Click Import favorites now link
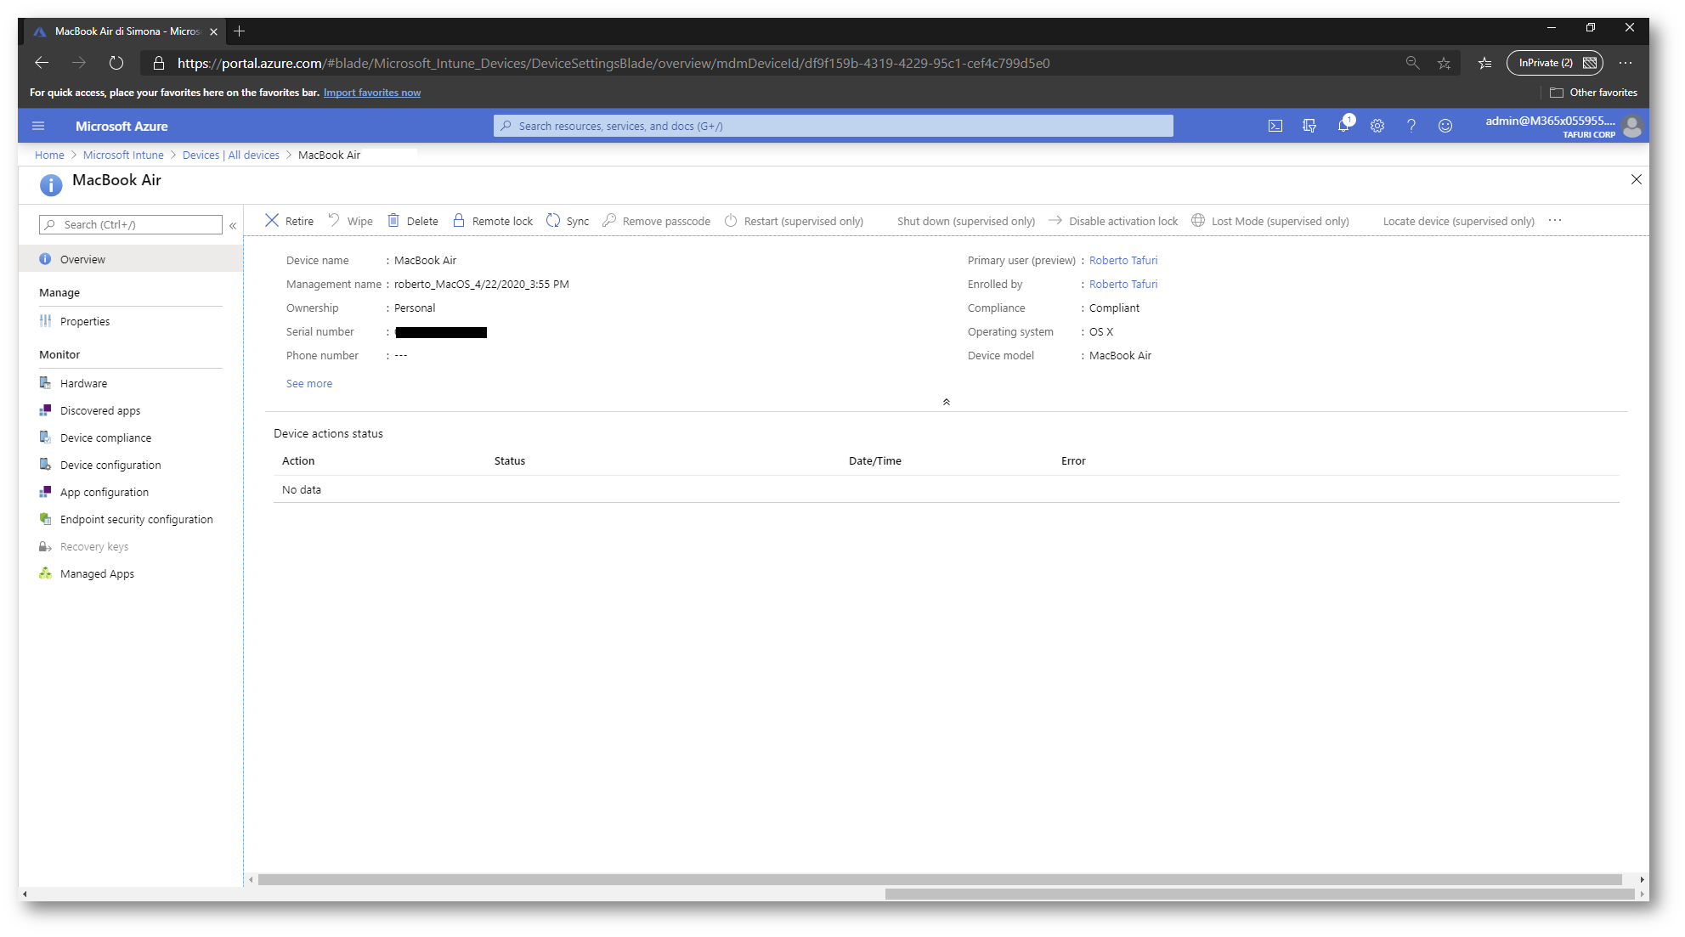The image size is (1685, 937). tap(372, 93)
